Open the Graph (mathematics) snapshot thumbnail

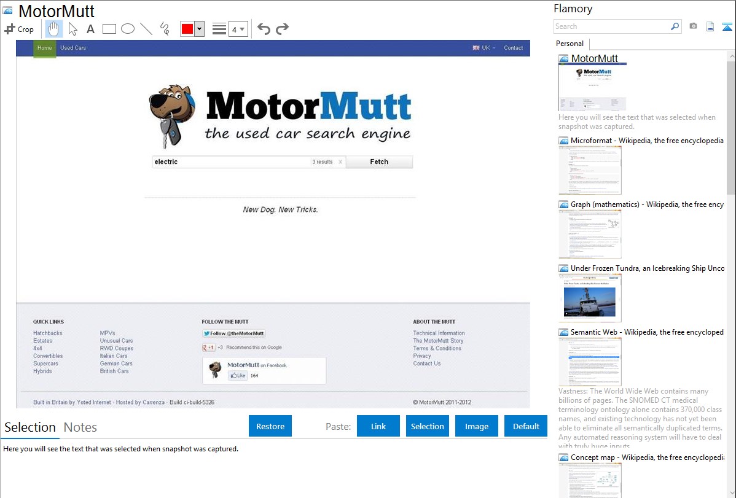coord(590,234)
